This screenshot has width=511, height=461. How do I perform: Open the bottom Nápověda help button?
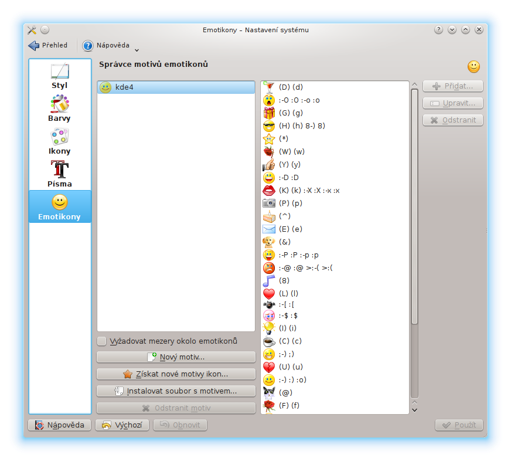tap(60, 425)
